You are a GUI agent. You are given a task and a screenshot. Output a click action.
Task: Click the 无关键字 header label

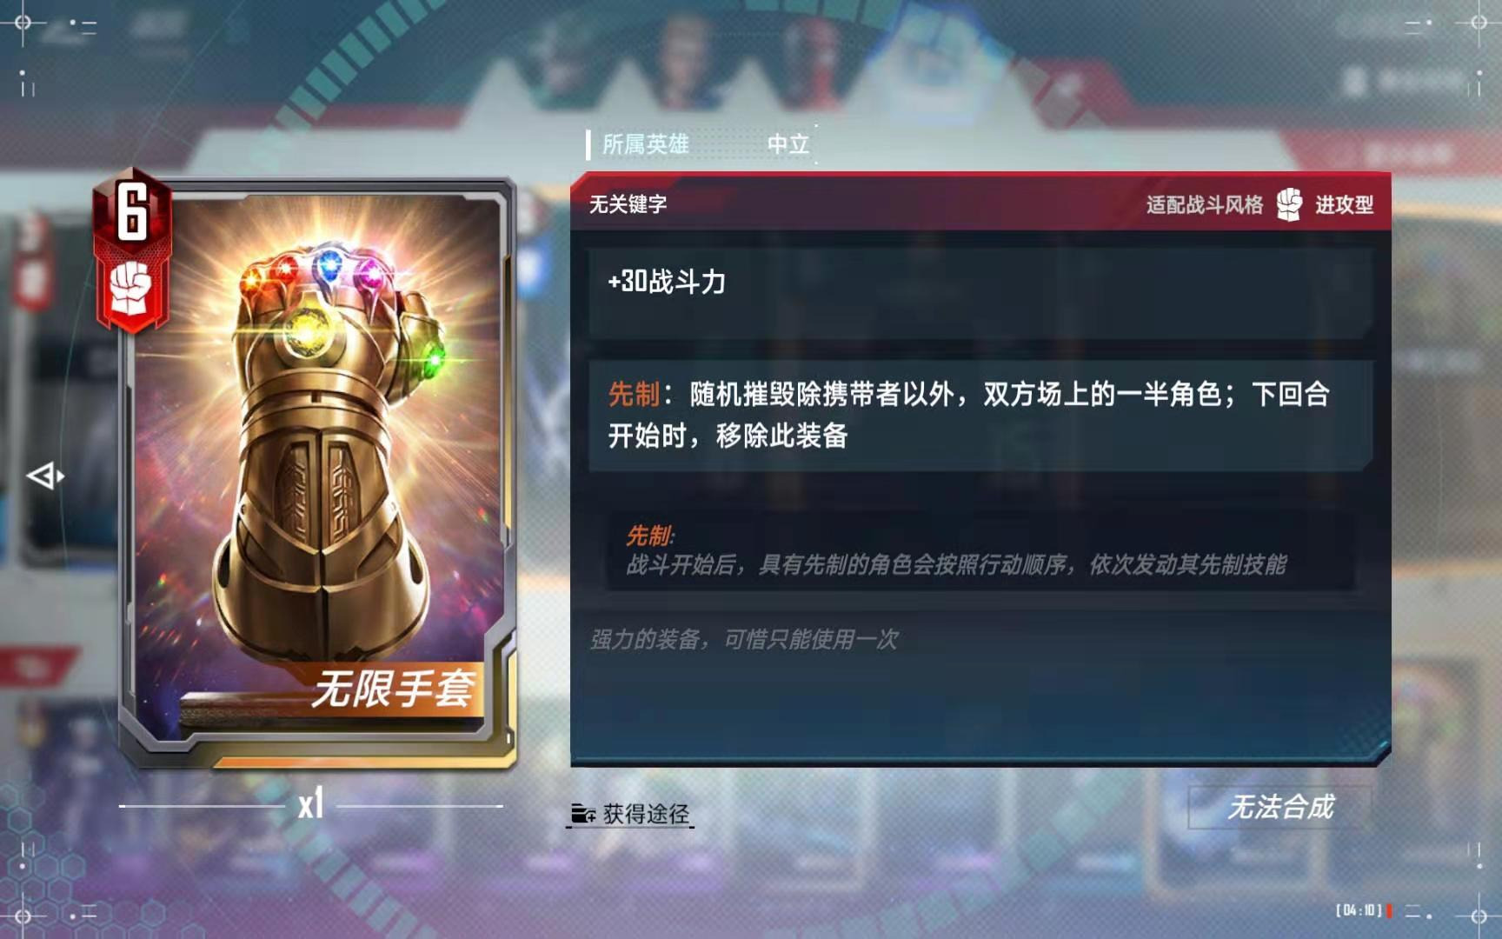click(x=628, y=204)
